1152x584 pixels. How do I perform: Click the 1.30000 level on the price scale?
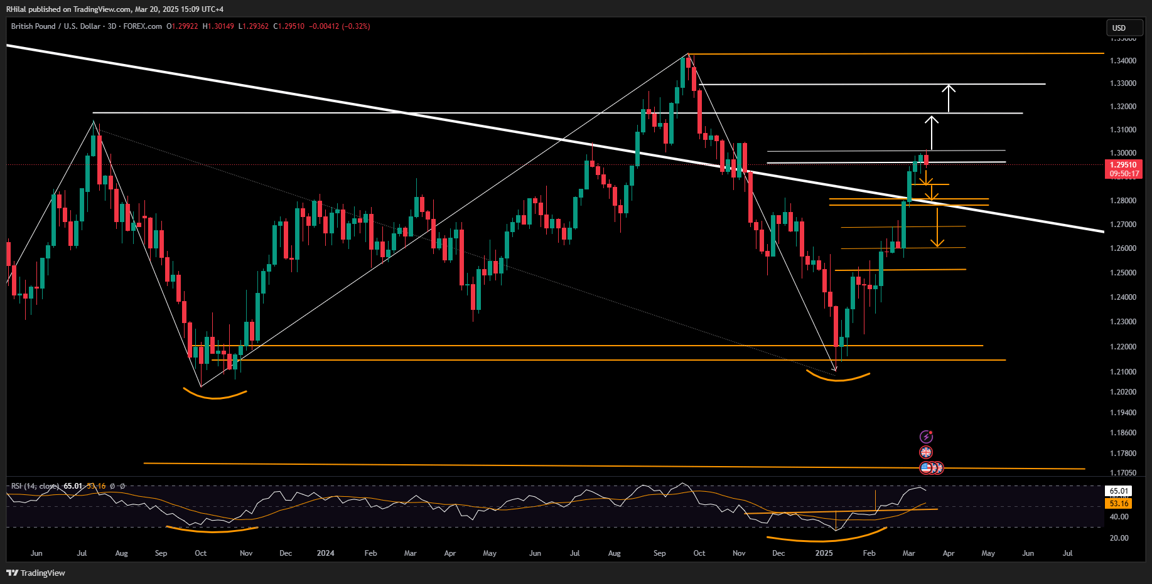tap(1123, 153)
